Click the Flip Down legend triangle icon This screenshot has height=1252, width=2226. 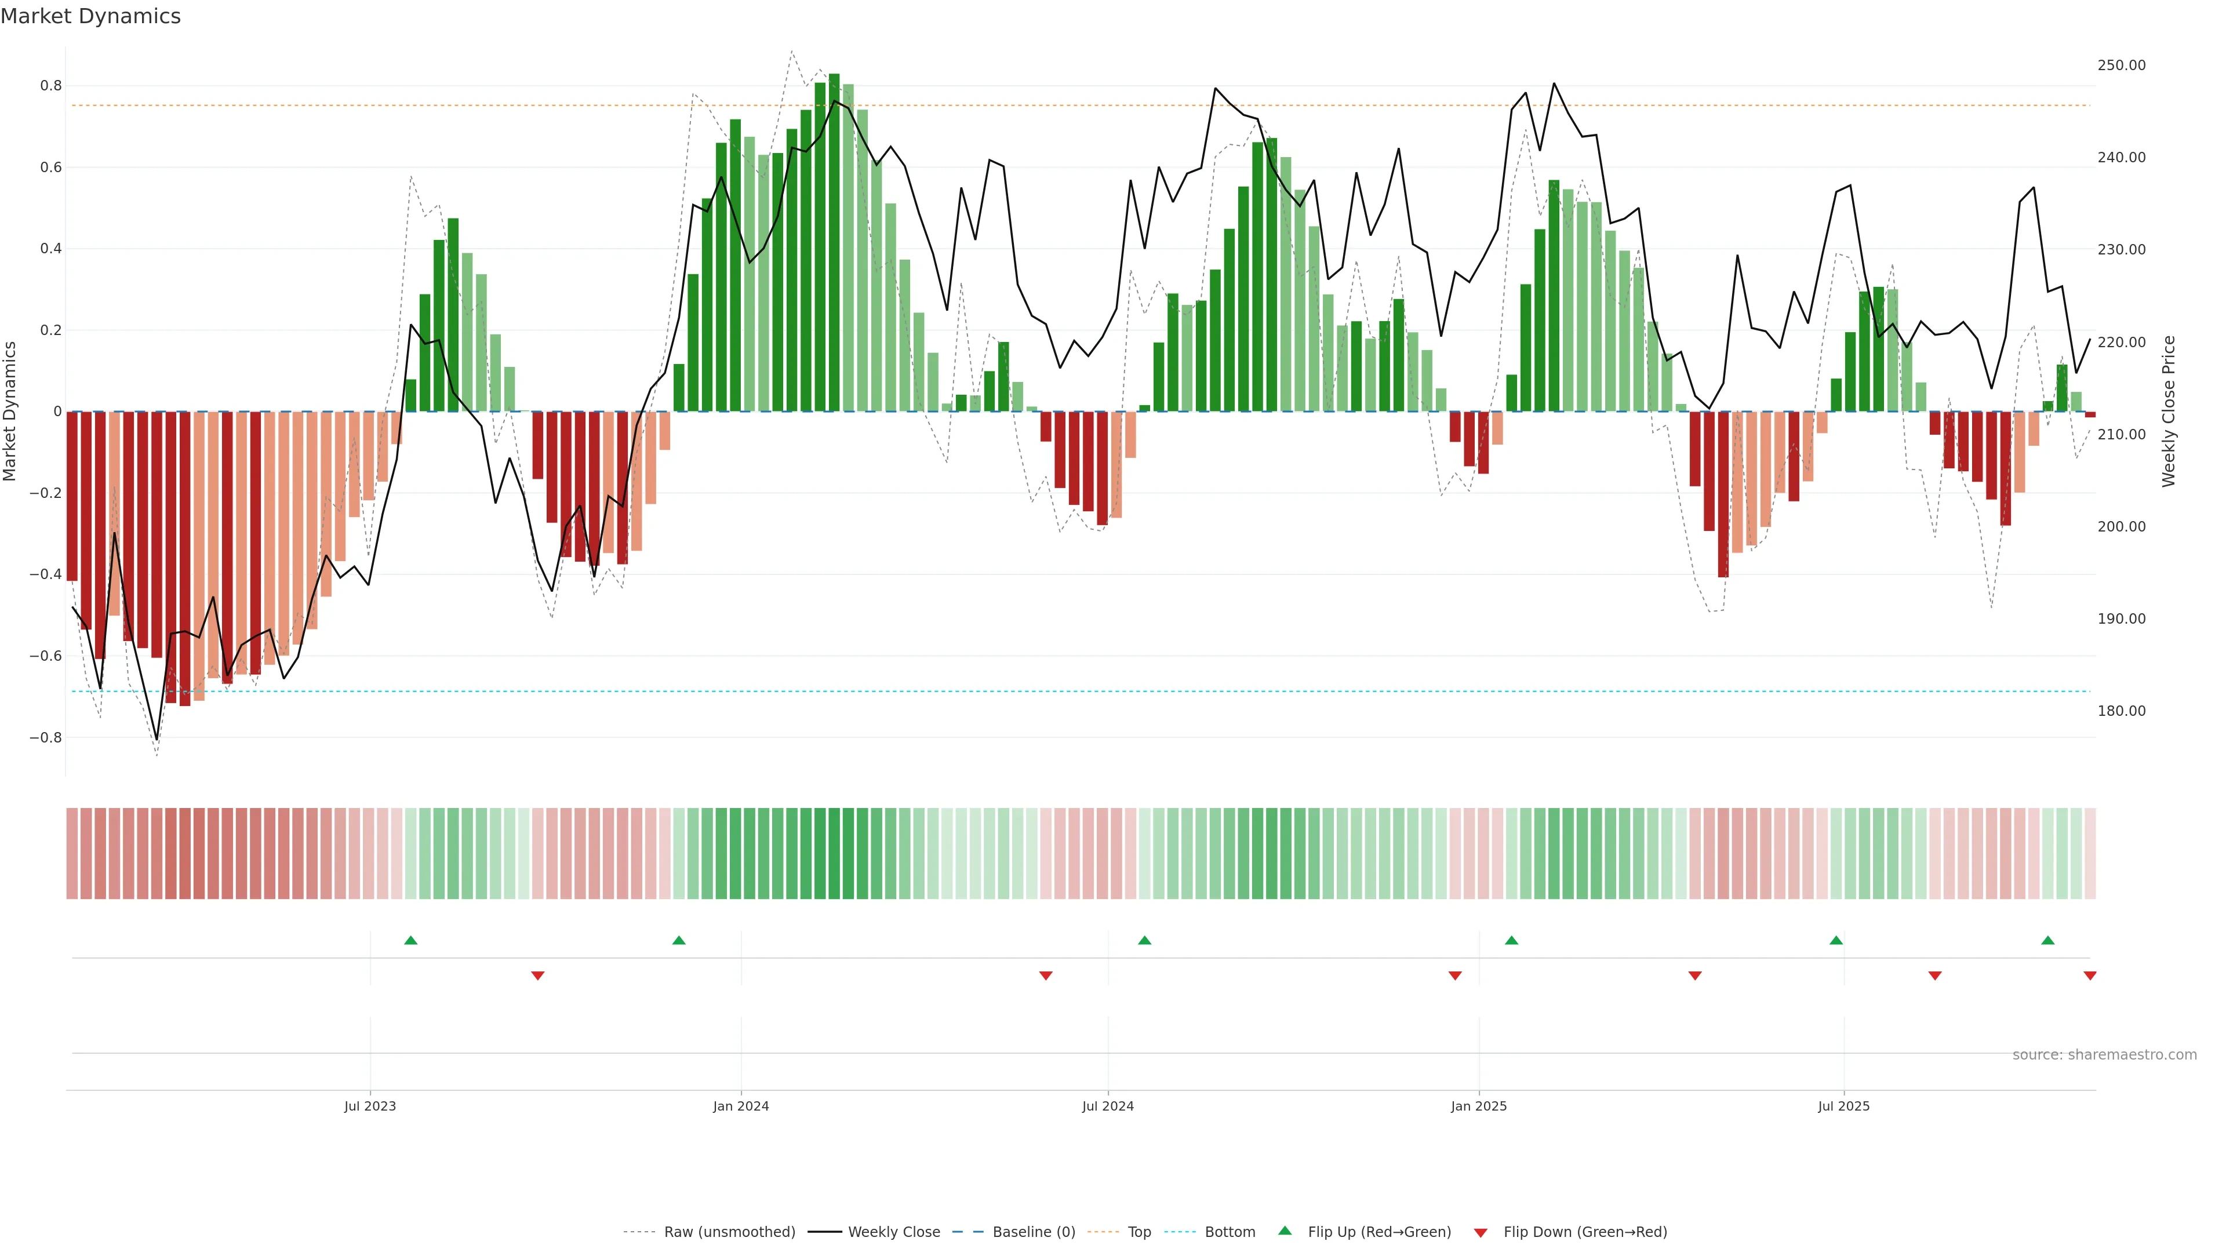pos(1481,1232)
